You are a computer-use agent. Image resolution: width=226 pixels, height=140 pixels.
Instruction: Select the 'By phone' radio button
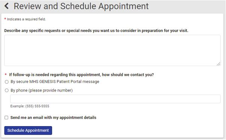(7, 90)
